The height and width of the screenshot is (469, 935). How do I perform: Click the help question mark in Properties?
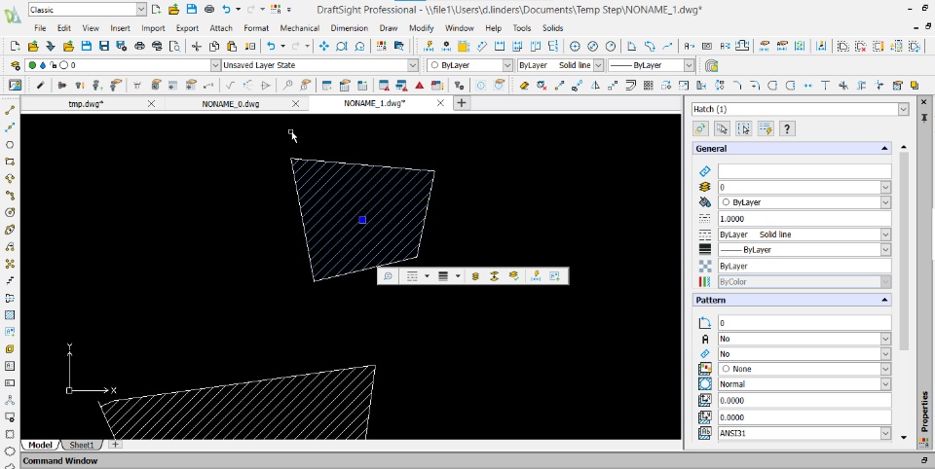pos(787,128)
